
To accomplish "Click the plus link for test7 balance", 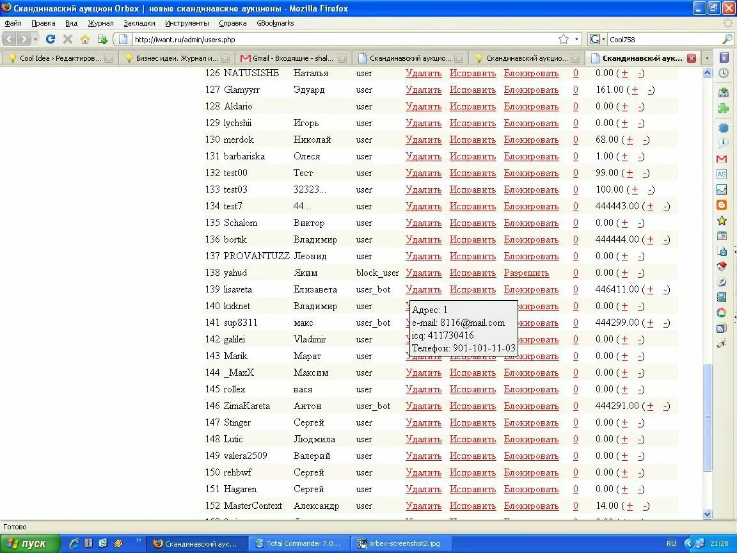I will click(x=650, y=207).
